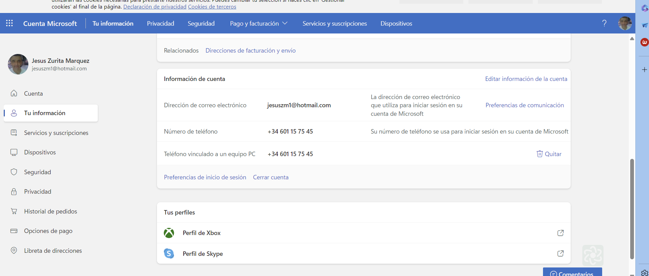The image size is (649, 276).
Task: Expand the Pago y facturación dropdown
Action: point(259,23)
